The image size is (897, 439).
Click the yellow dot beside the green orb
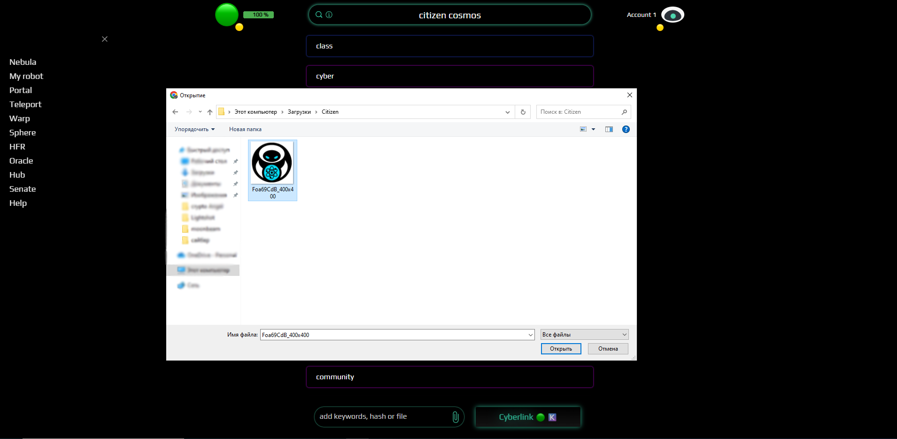(239, 27)
